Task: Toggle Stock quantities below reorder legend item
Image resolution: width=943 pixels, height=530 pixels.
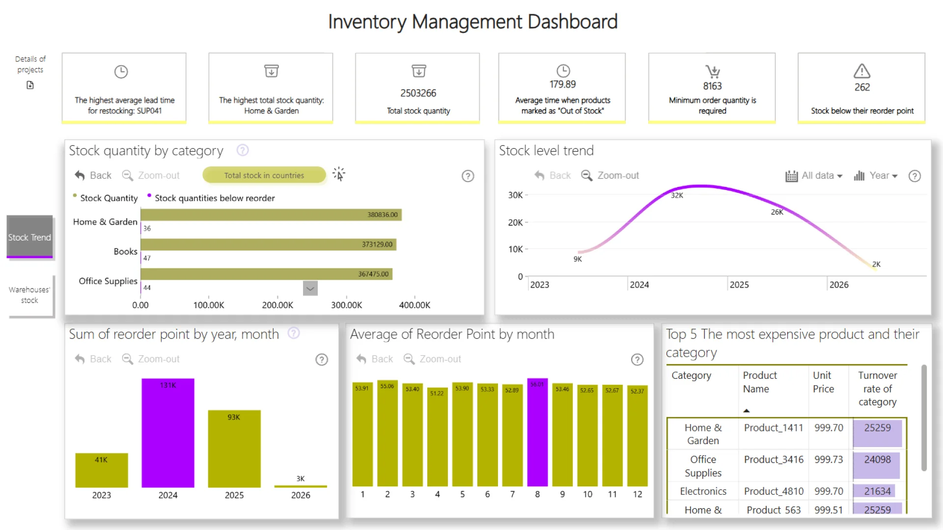Action: (x=215, y=198)
